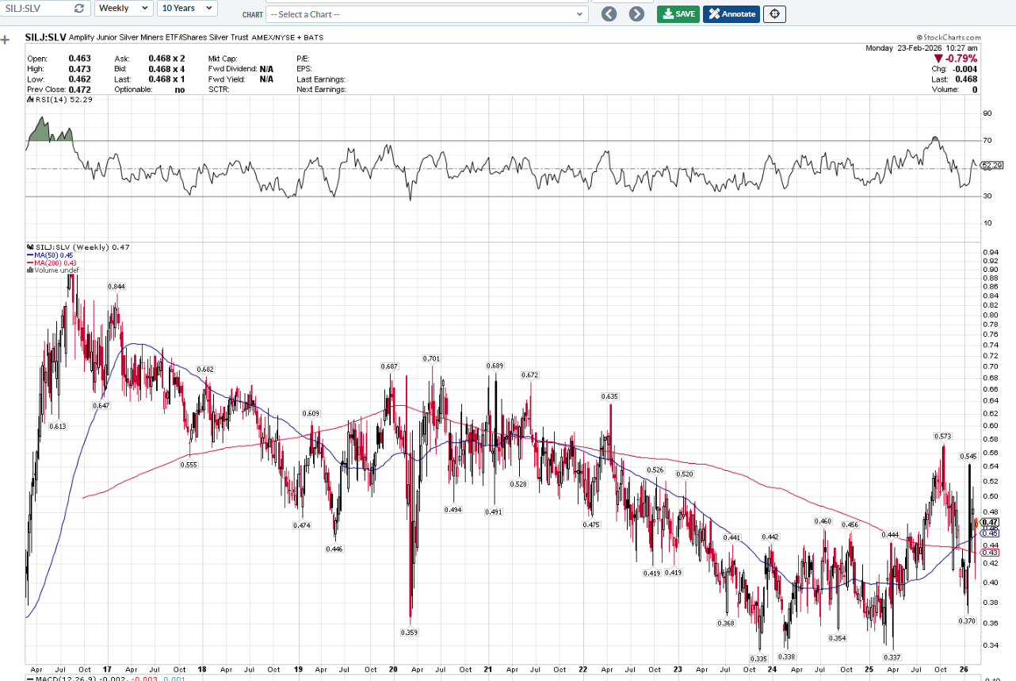Click the volume bars icon in the legend
The width and height of the screenshot is (1016, 681).
tap(30, 270)
